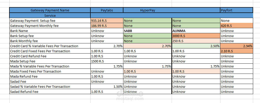Viewport: 260px width, 103px height.
Task: Select the HyperPay header cell
Action: pos(172,10)
